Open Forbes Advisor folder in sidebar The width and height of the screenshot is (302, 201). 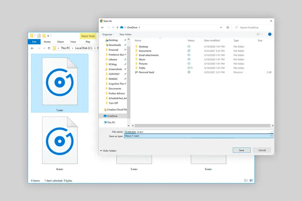(117, 94)
